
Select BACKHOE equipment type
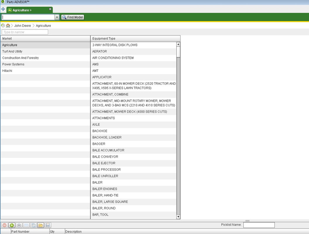[x=133, y=131]
